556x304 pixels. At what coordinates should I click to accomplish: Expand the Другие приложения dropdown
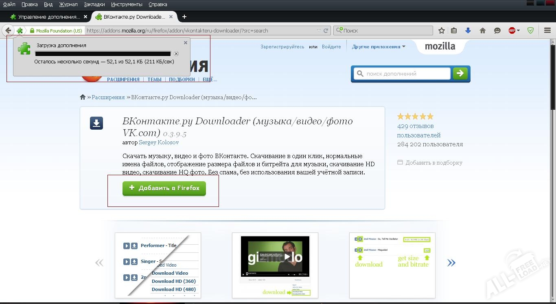[379, 47]
